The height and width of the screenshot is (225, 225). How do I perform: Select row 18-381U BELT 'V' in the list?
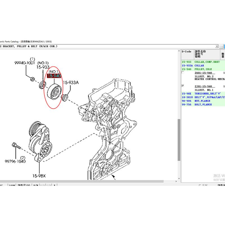[x=203, y=97]
